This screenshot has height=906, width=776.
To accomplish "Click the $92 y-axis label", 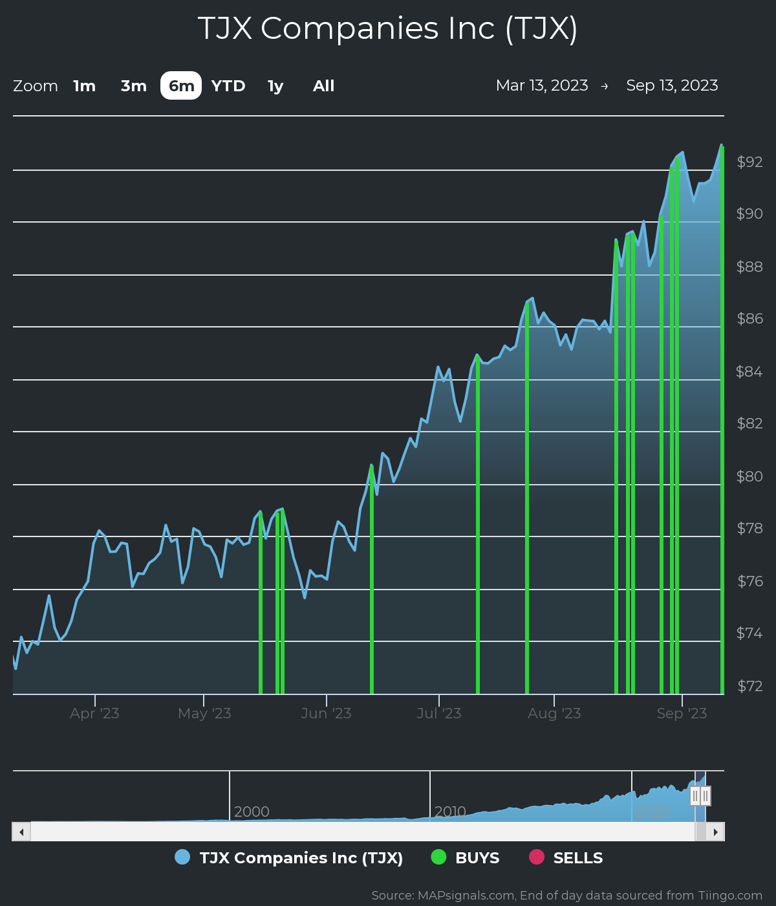I will coord(750,162).
